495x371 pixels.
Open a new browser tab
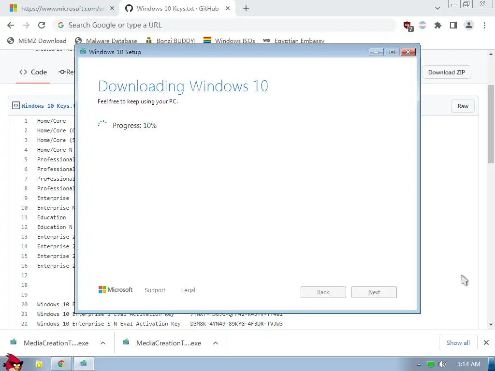(246, 9)
